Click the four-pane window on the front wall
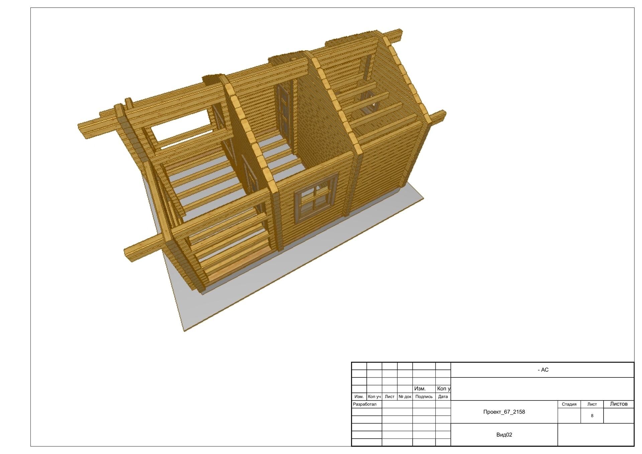The image size is (642, 454). 315,198
